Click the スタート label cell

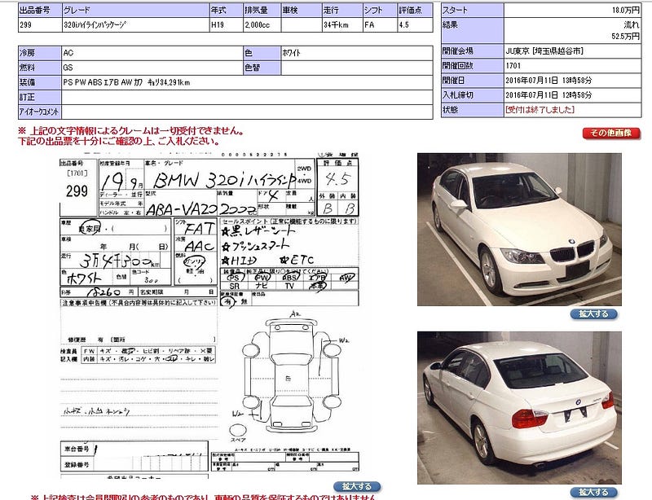coord(473,11)
